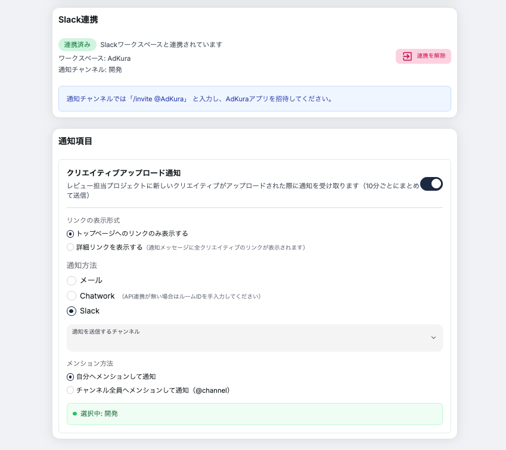
Task: Disable クリエイティブアップロード通知 via the toggle switch
Action: point(432,184)
